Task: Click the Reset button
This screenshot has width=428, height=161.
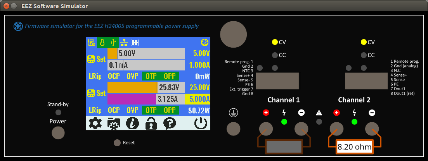Action: [x=117, y=143]
